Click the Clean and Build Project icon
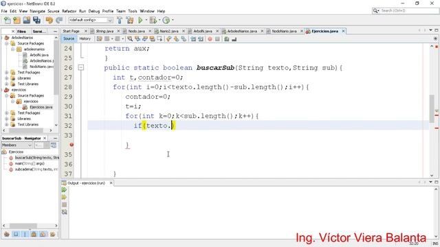The height and width of the screenshot is (247, 440). click(x=130, y=20)
